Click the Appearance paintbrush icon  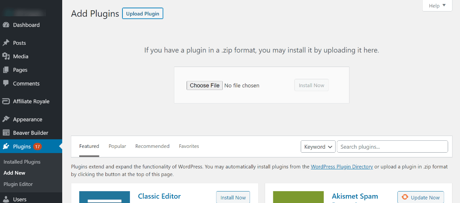point(6,119)
